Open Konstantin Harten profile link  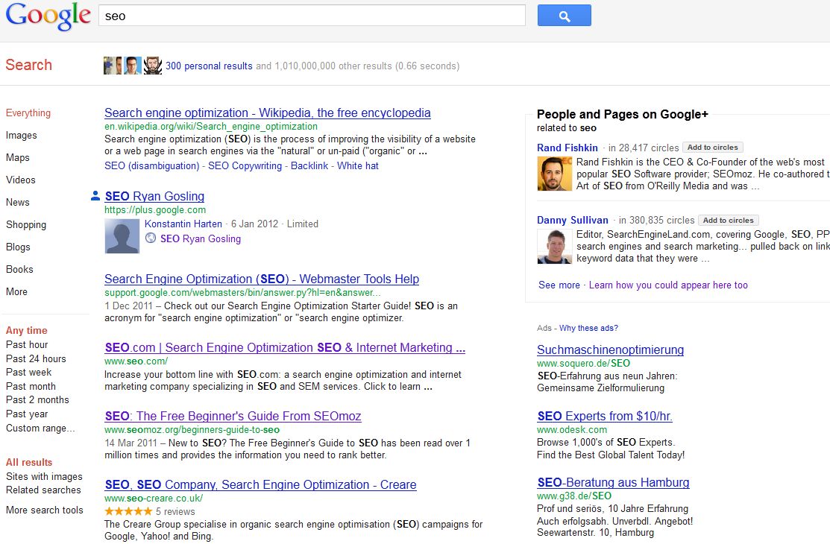[183, 224]
